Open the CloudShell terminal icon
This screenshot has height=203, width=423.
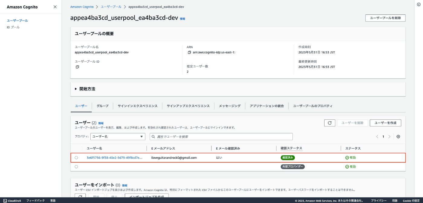(x=5, y=201)
